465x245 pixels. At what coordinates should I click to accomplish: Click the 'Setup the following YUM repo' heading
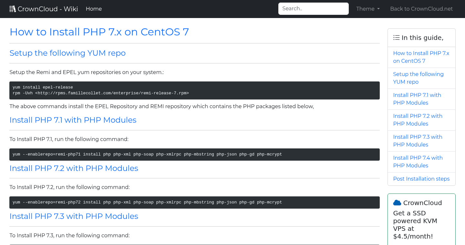[67, 53]
